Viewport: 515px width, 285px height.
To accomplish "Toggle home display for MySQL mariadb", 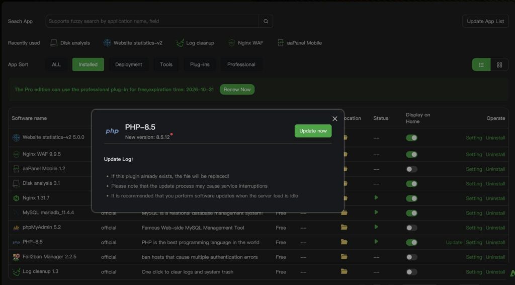I will coord(411,213).
